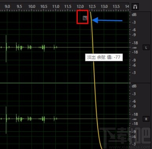Image resolution: width=152 pixels, height=149 pixels.
Task: Click the 10.5 mark on time ruler
Action: point(44,6)
